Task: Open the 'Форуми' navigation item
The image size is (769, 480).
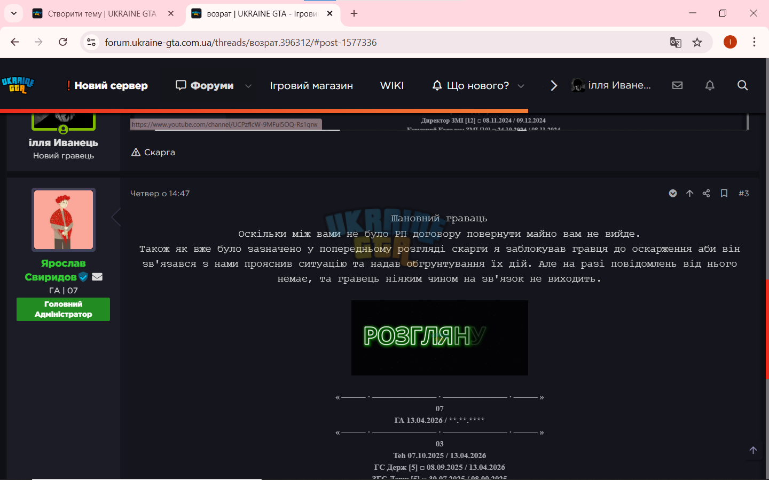Action: click(205, 85)
